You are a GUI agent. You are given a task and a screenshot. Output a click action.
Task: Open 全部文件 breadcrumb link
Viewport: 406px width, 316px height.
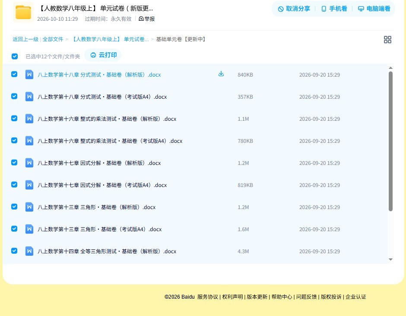(x=53, y=39)
